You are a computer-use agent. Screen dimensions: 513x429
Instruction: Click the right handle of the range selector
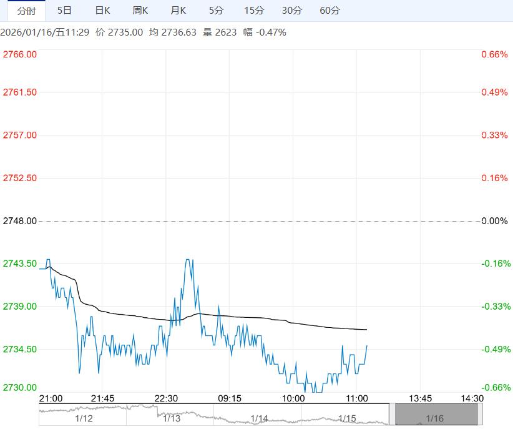pos(481,415)
